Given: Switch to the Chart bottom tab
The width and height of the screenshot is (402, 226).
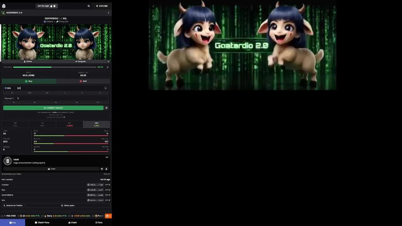Looking at the screenshot, I should click(73, 223).
